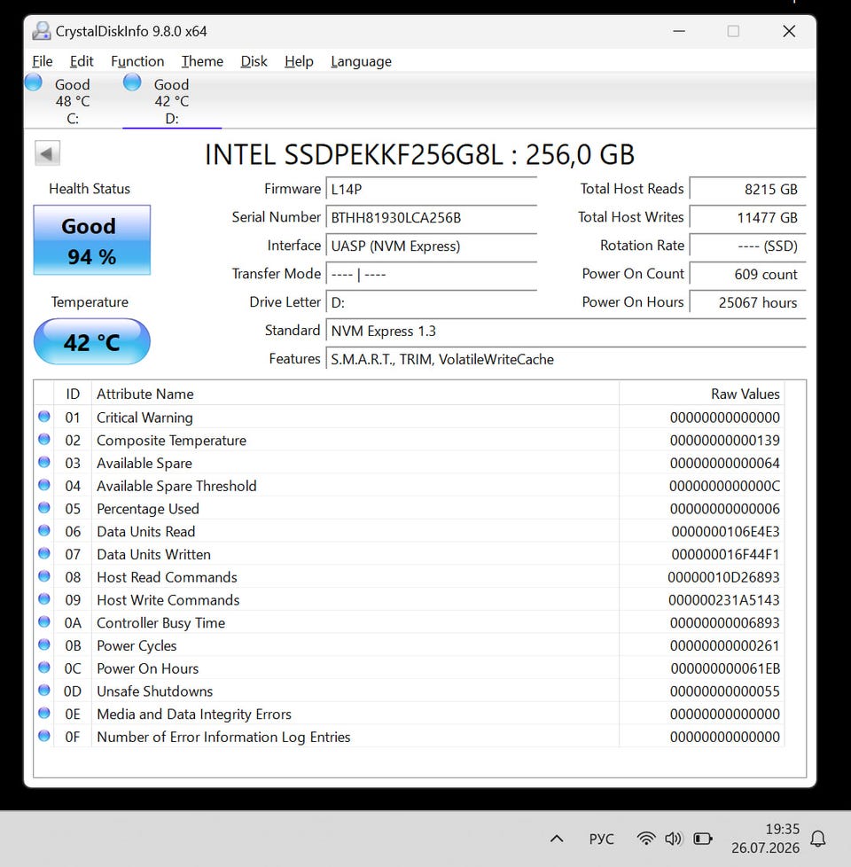Click the Good 94 % health status button
This screenshot has height=867, width=851.
click(x=92, y=240)
